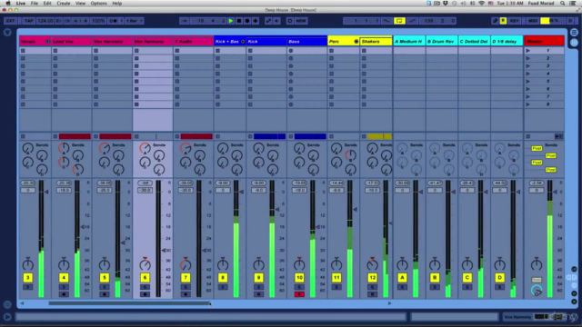Toggle return D track activator
This screenshot has width=582, height=327.
(x=499, y=278)
